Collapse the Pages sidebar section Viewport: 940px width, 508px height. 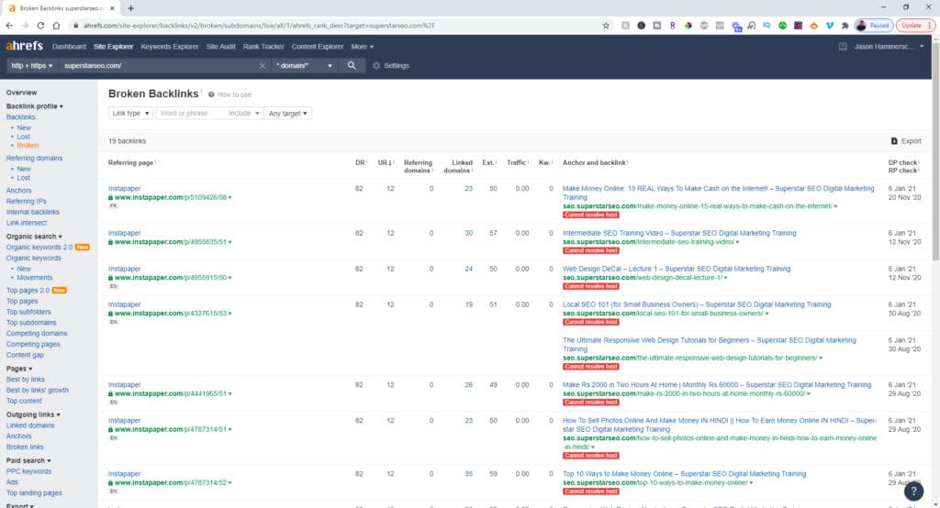[x=19, y=369]
